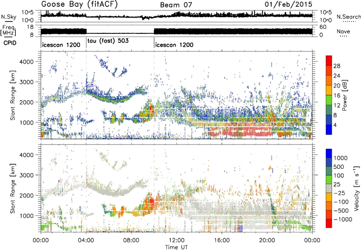Image resolution: width=361 pixels, height=250 pixels.
Task: Click the '2000' range tick in the velocity panel
Action: point(26,195)
